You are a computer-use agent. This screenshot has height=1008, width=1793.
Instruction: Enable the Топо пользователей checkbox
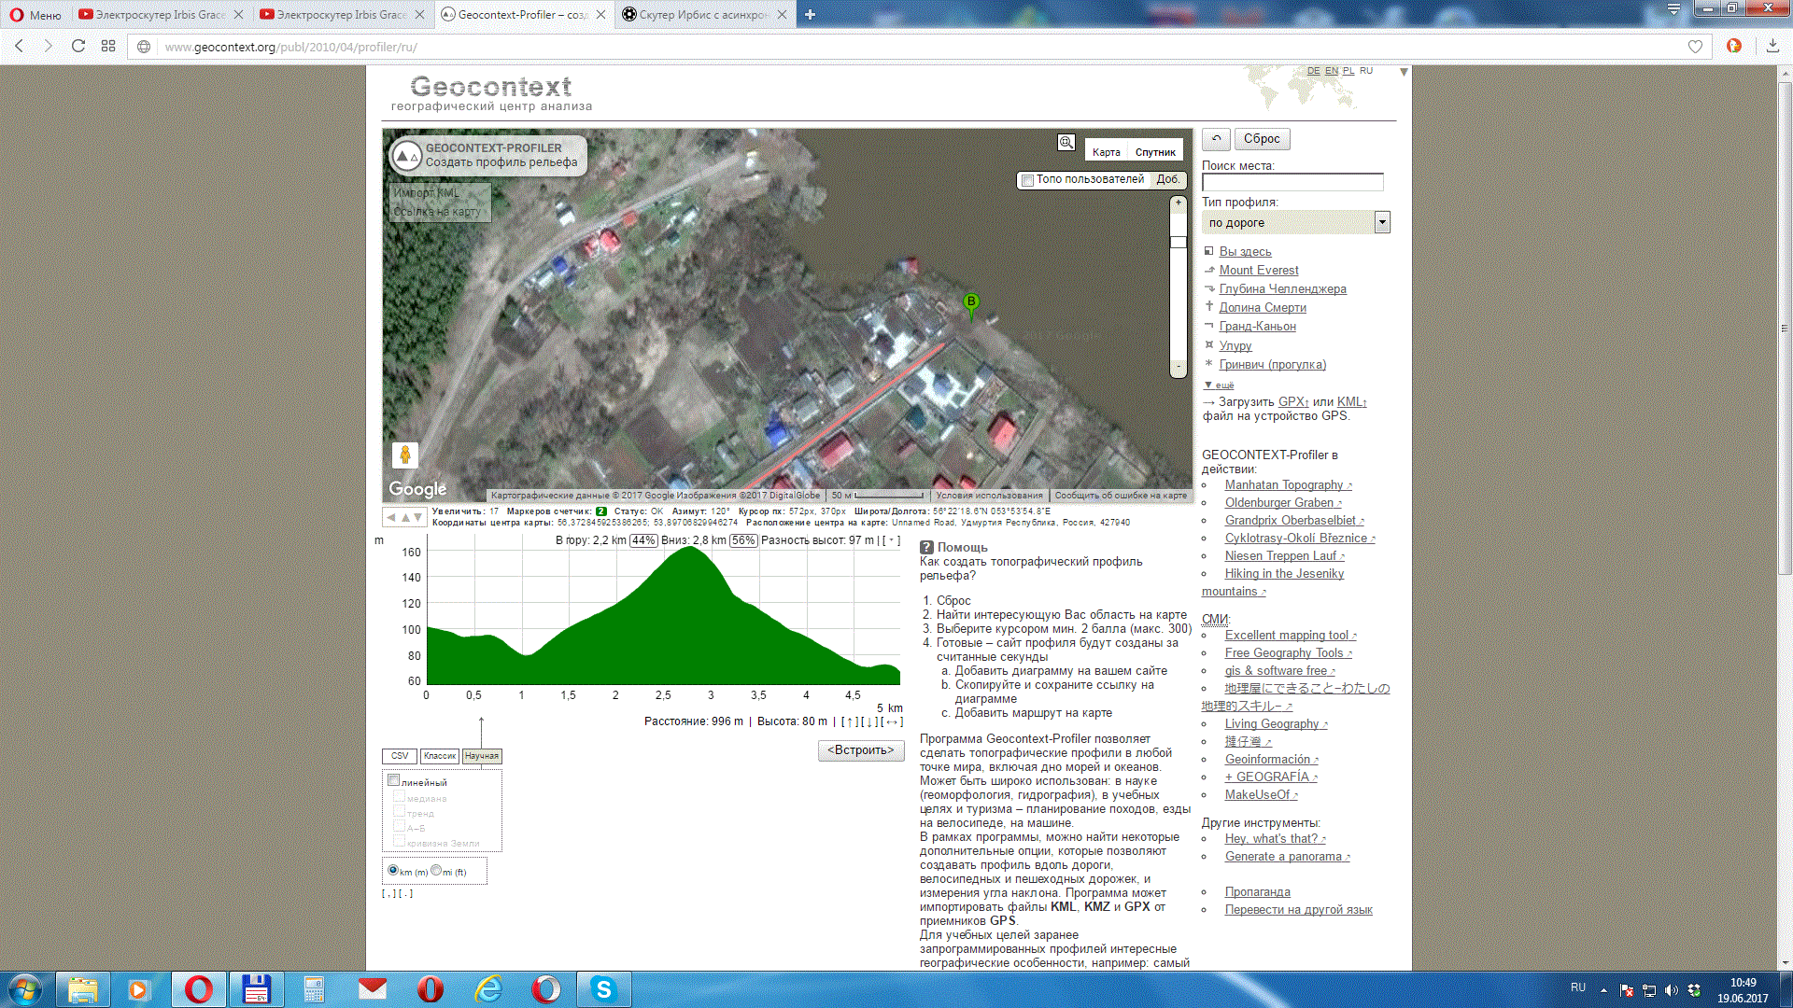point(1027,180)
